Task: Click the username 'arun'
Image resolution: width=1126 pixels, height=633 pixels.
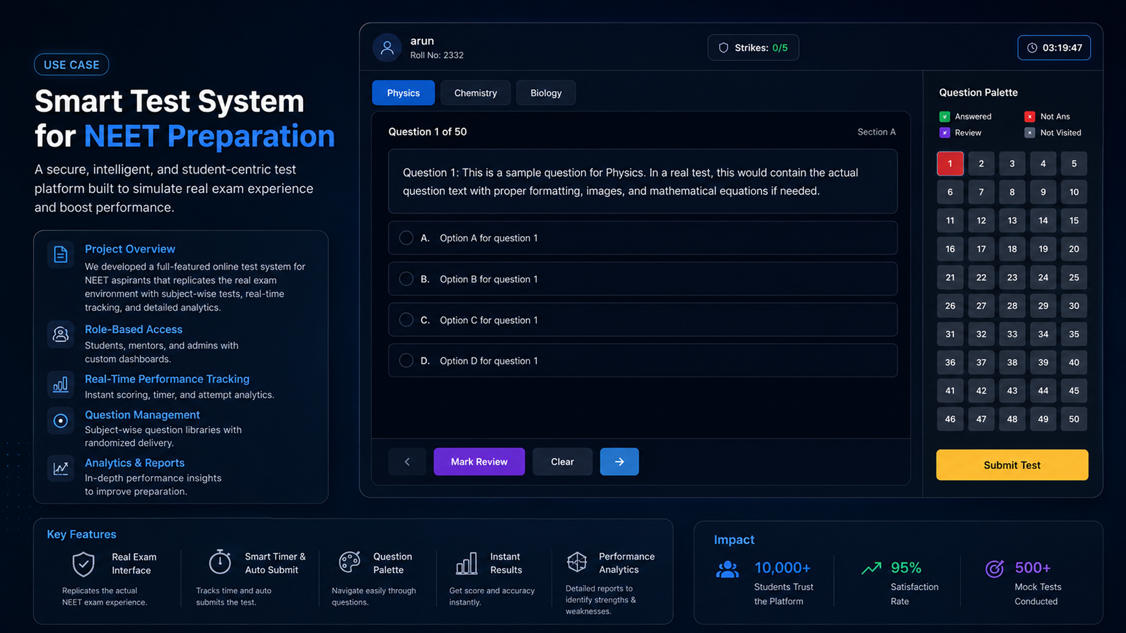Action: click(422, 41)
